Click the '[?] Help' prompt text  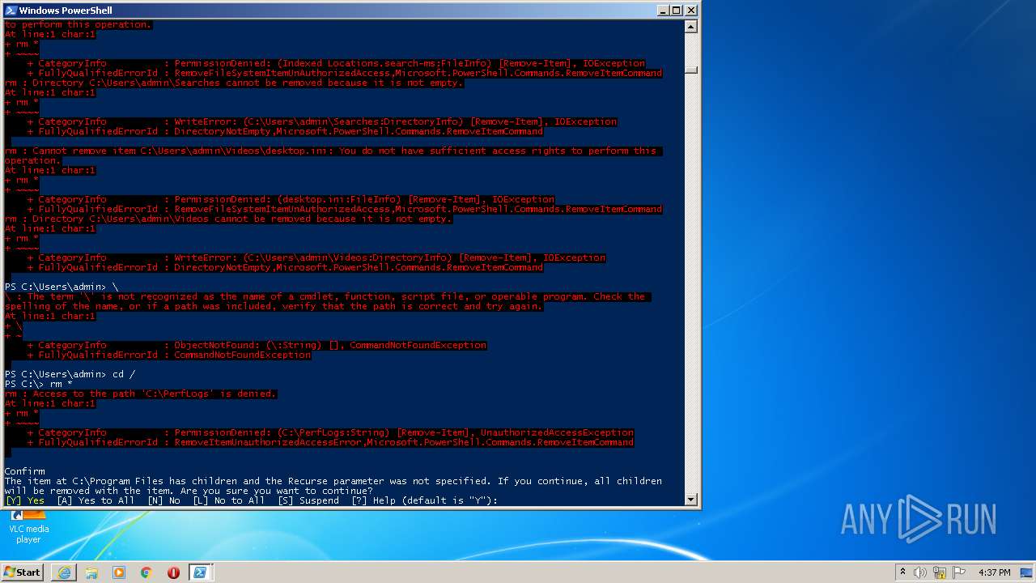pyautogui.click(x=374, y=500)
